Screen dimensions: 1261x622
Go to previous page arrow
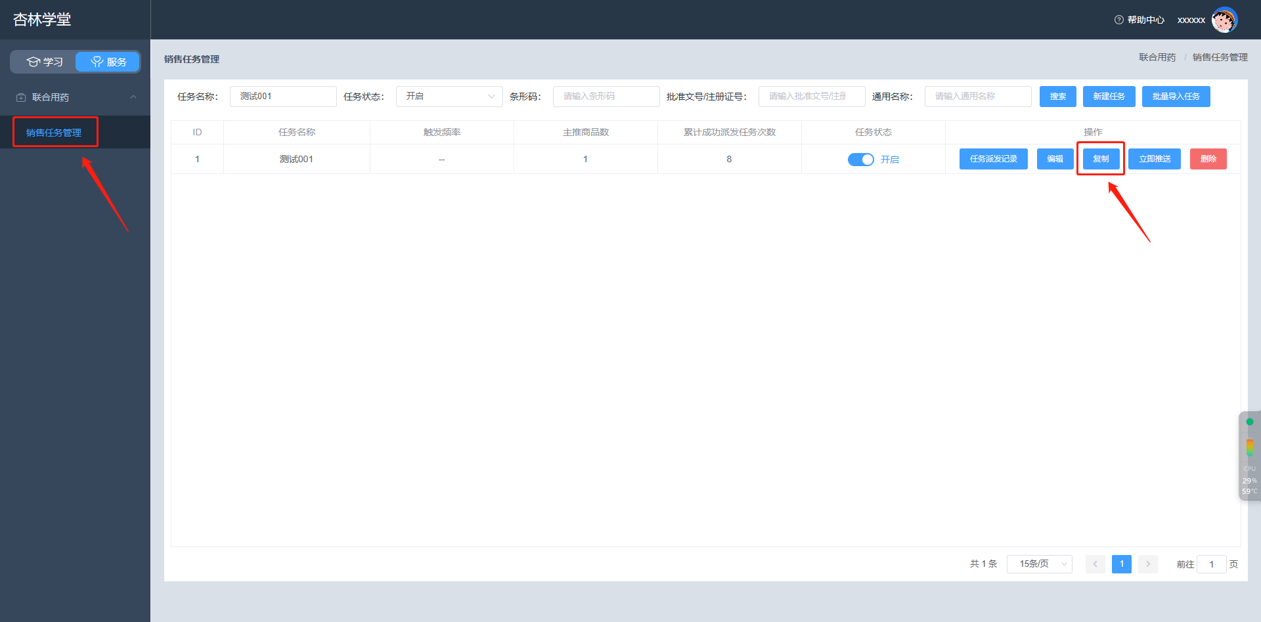tap(1095, 564)
